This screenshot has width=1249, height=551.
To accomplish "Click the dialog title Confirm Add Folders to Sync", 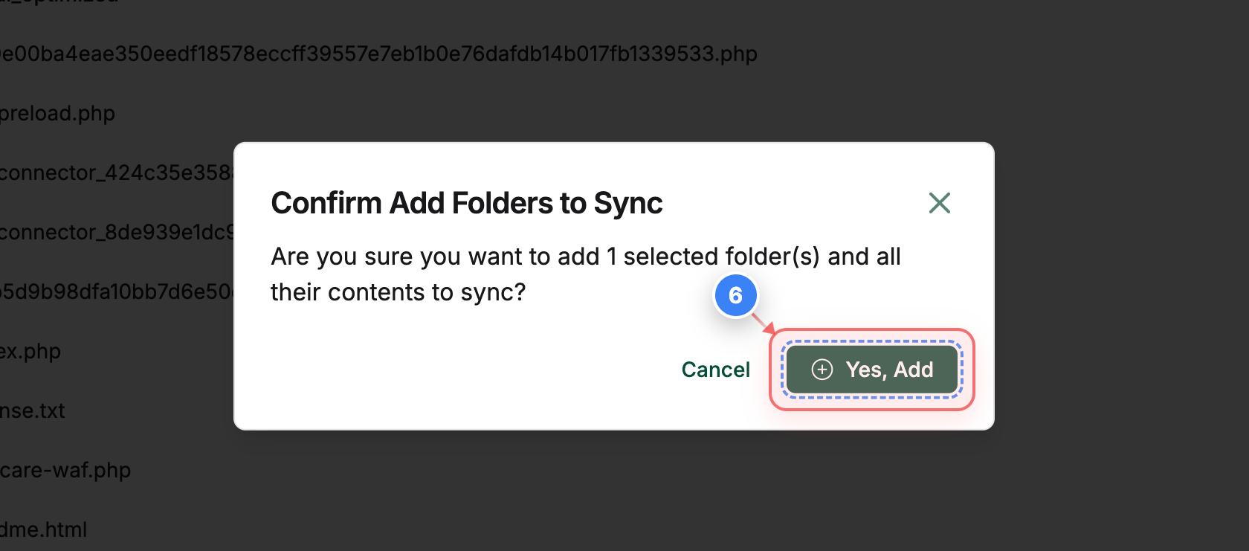I will click(x=468, y=203).
